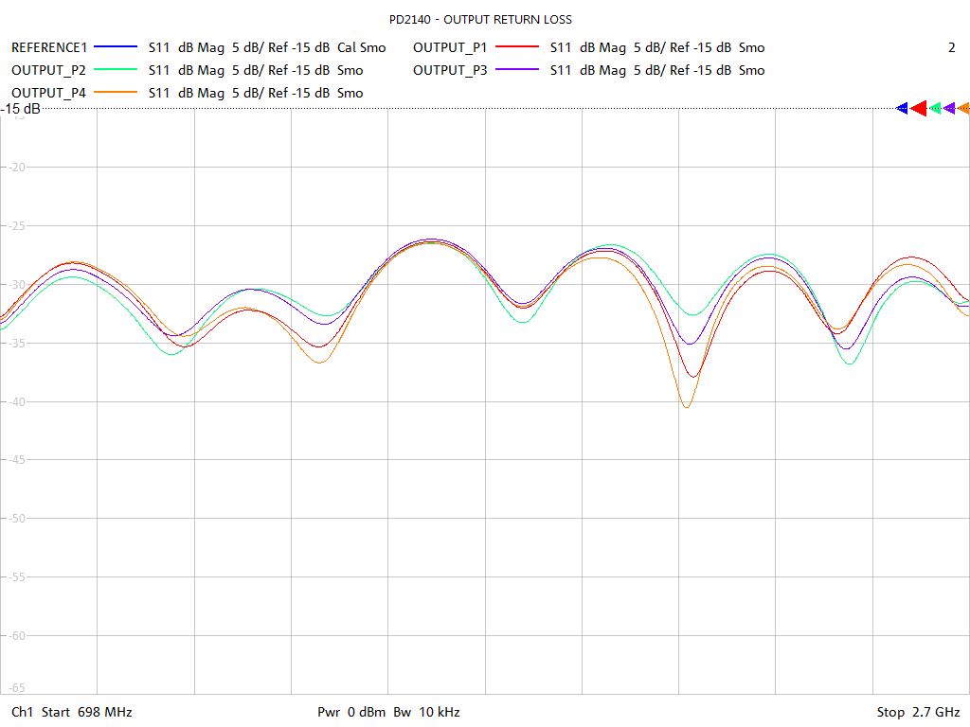Toggle display of the OUTPUT_P3 trace
Screen dimensions: 970x727
[x=450, y=70]
